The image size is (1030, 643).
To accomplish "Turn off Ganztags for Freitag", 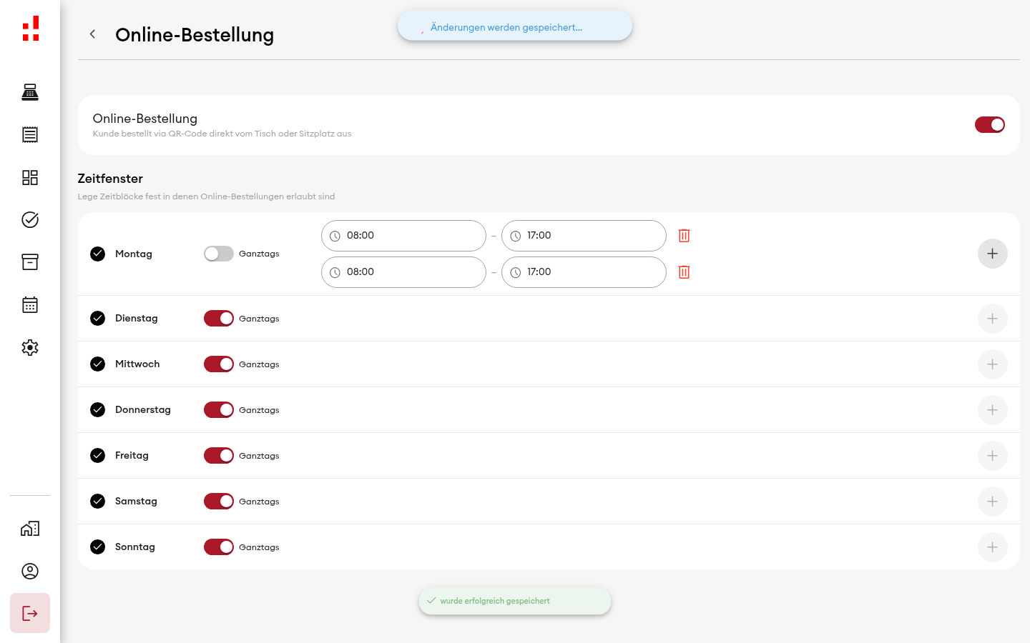I will (219, 456).
